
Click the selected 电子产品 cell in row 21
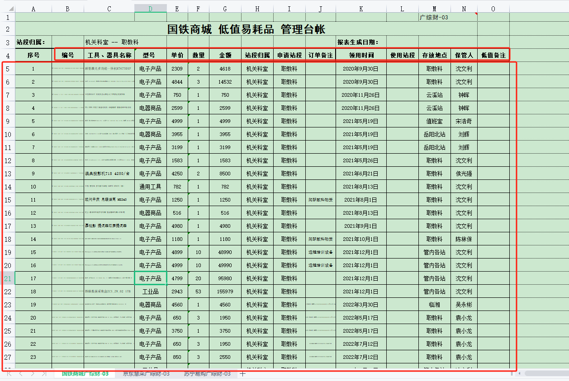[151, 278]
